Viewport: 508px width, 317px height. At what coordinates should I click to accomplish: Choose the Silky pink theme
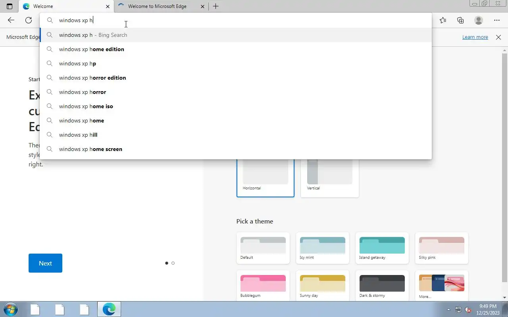(x=442, y=248)
